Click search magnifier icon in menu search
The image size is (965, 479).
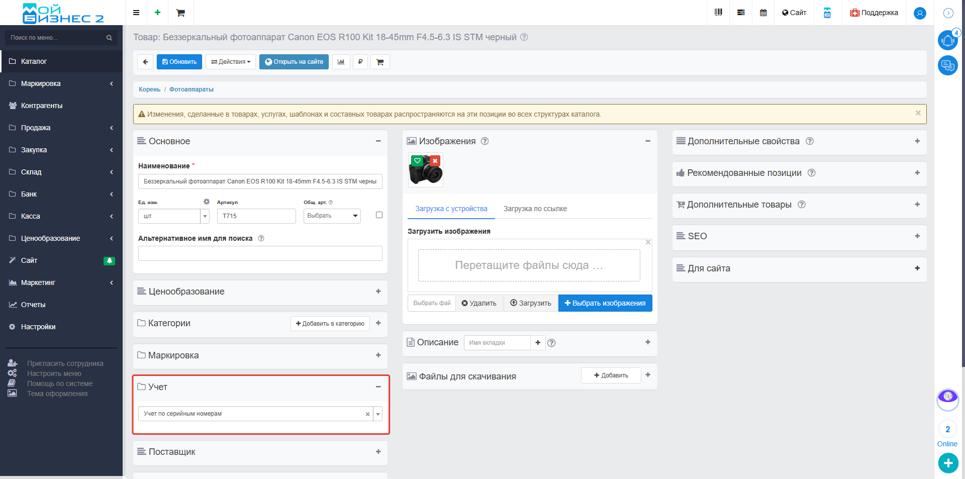(x=109, y=38)
